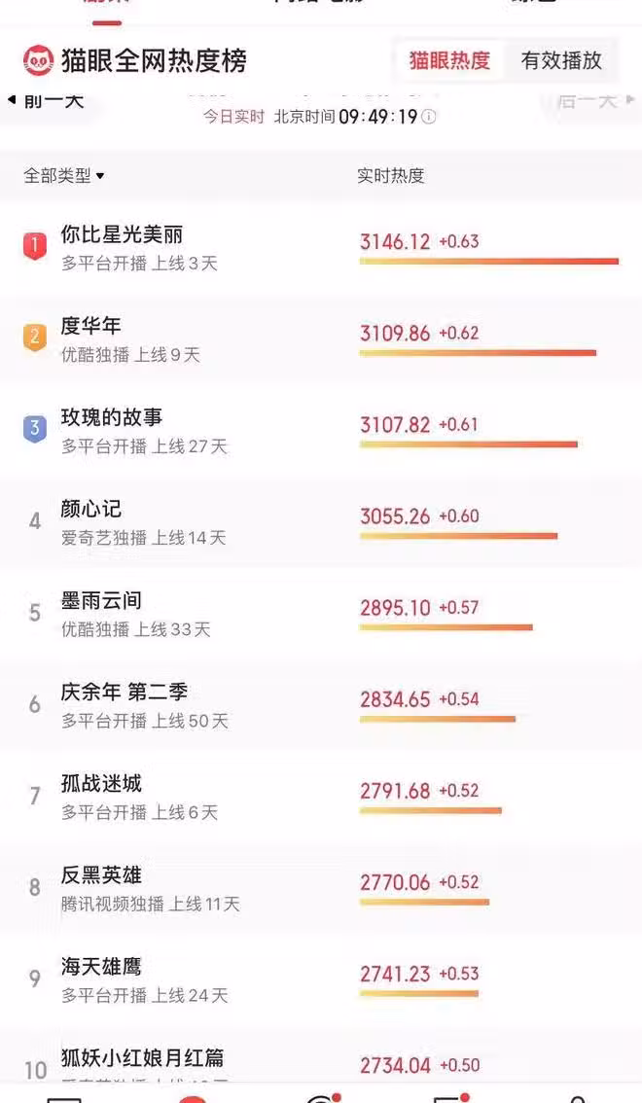642x1103 pixels.
Task: Click the orange rank 2 badge
Action: (x=35, y=338)
